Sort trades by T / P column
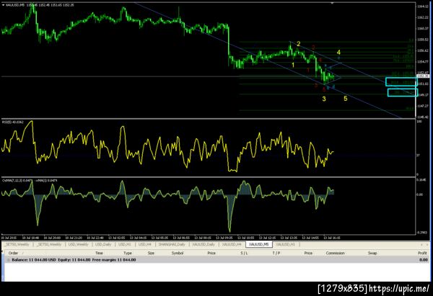Viewport: 433px width, 296px height. pos(276,253)
